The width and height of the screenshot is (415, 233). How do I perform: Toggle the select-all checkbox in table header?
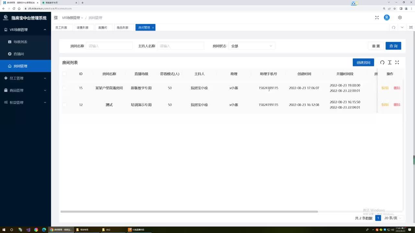tap(64, 74)
